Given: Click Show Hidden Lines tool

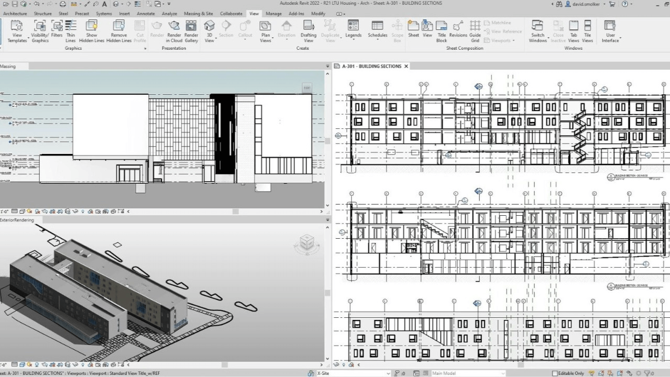Looking at the screenshot, I should point(92,31).
